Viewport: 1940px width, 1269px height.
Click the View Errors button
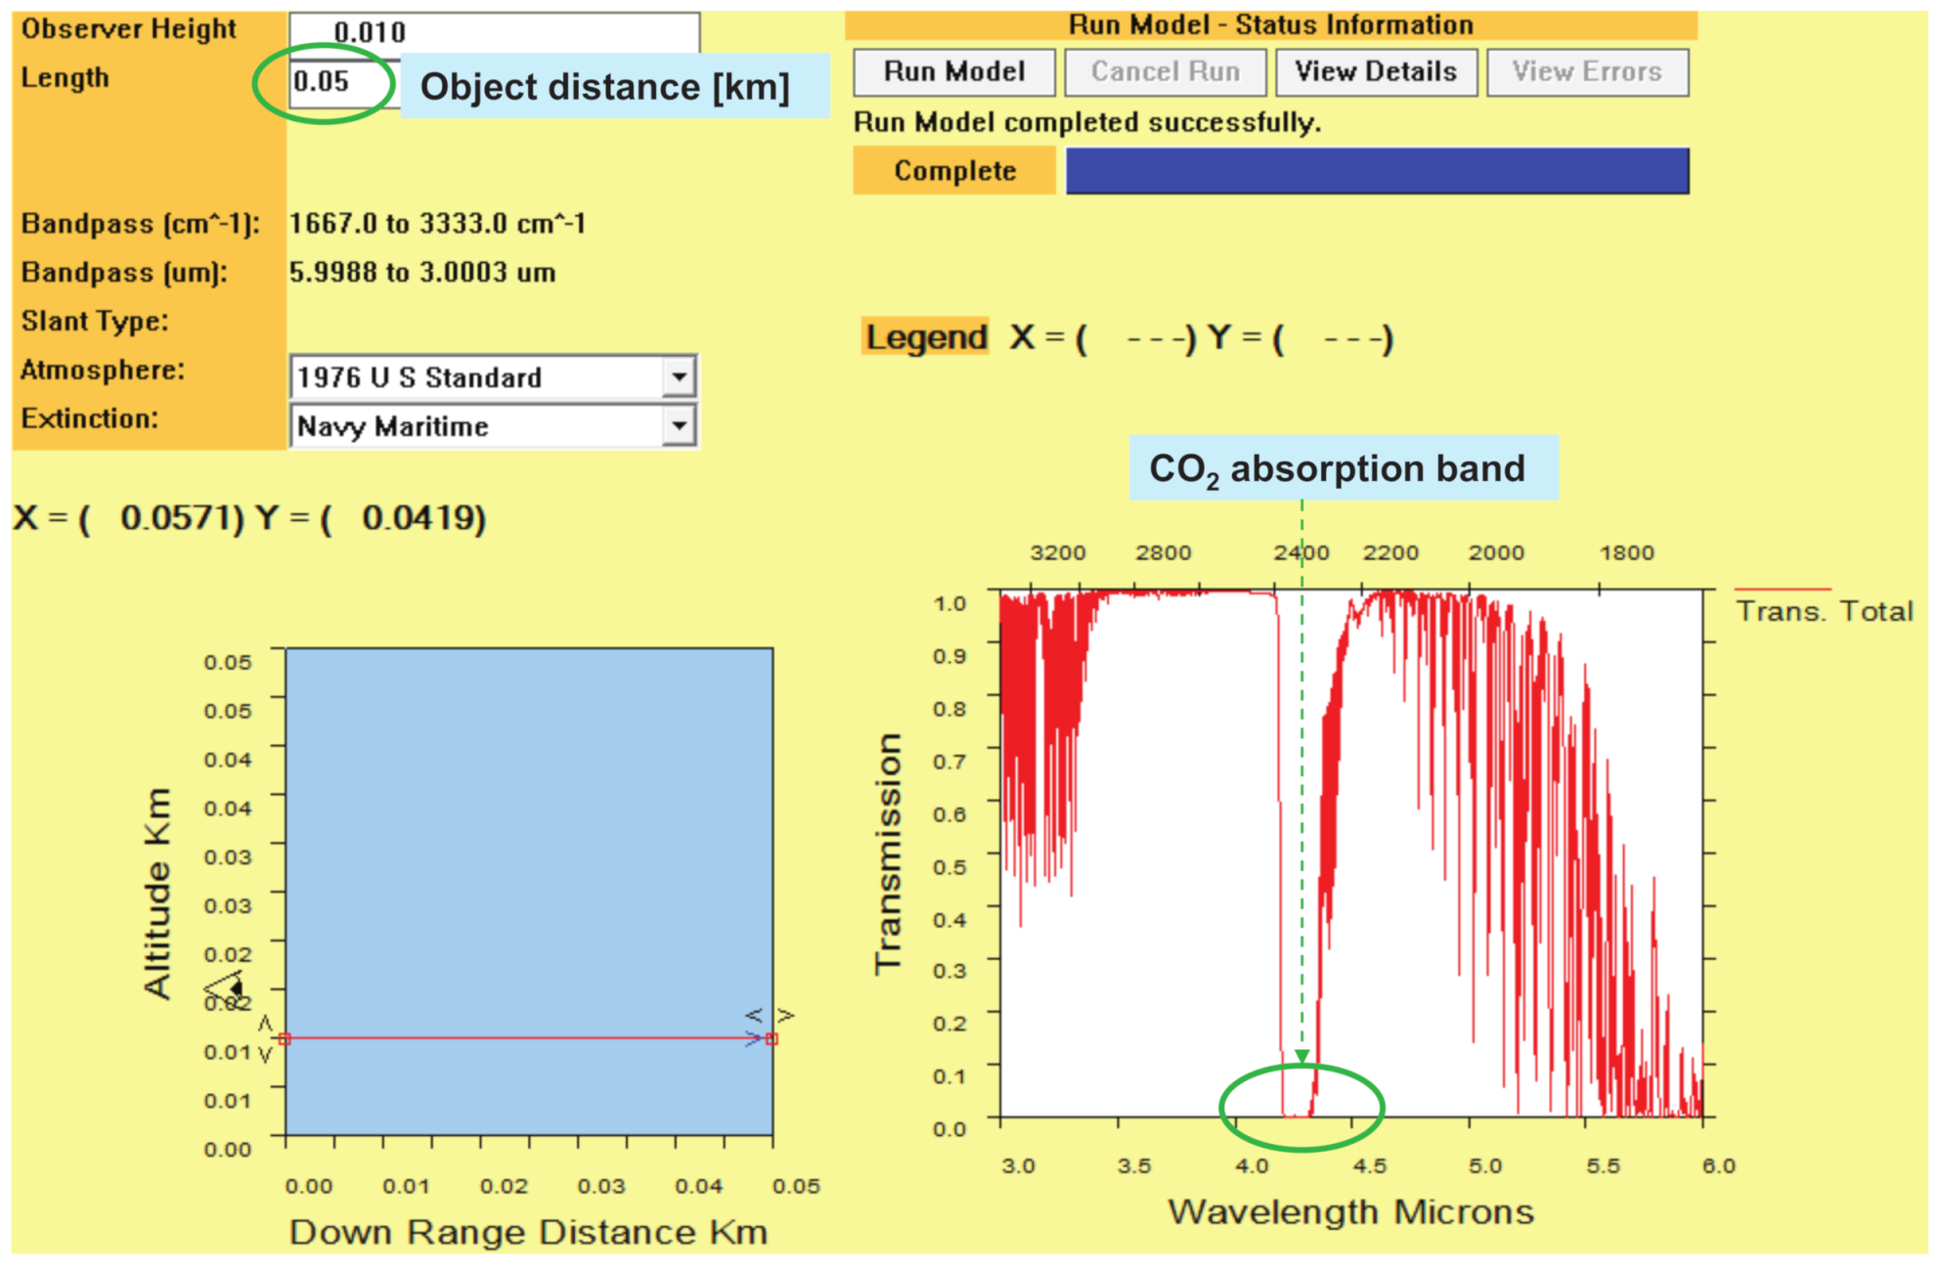pos(1587,71)
